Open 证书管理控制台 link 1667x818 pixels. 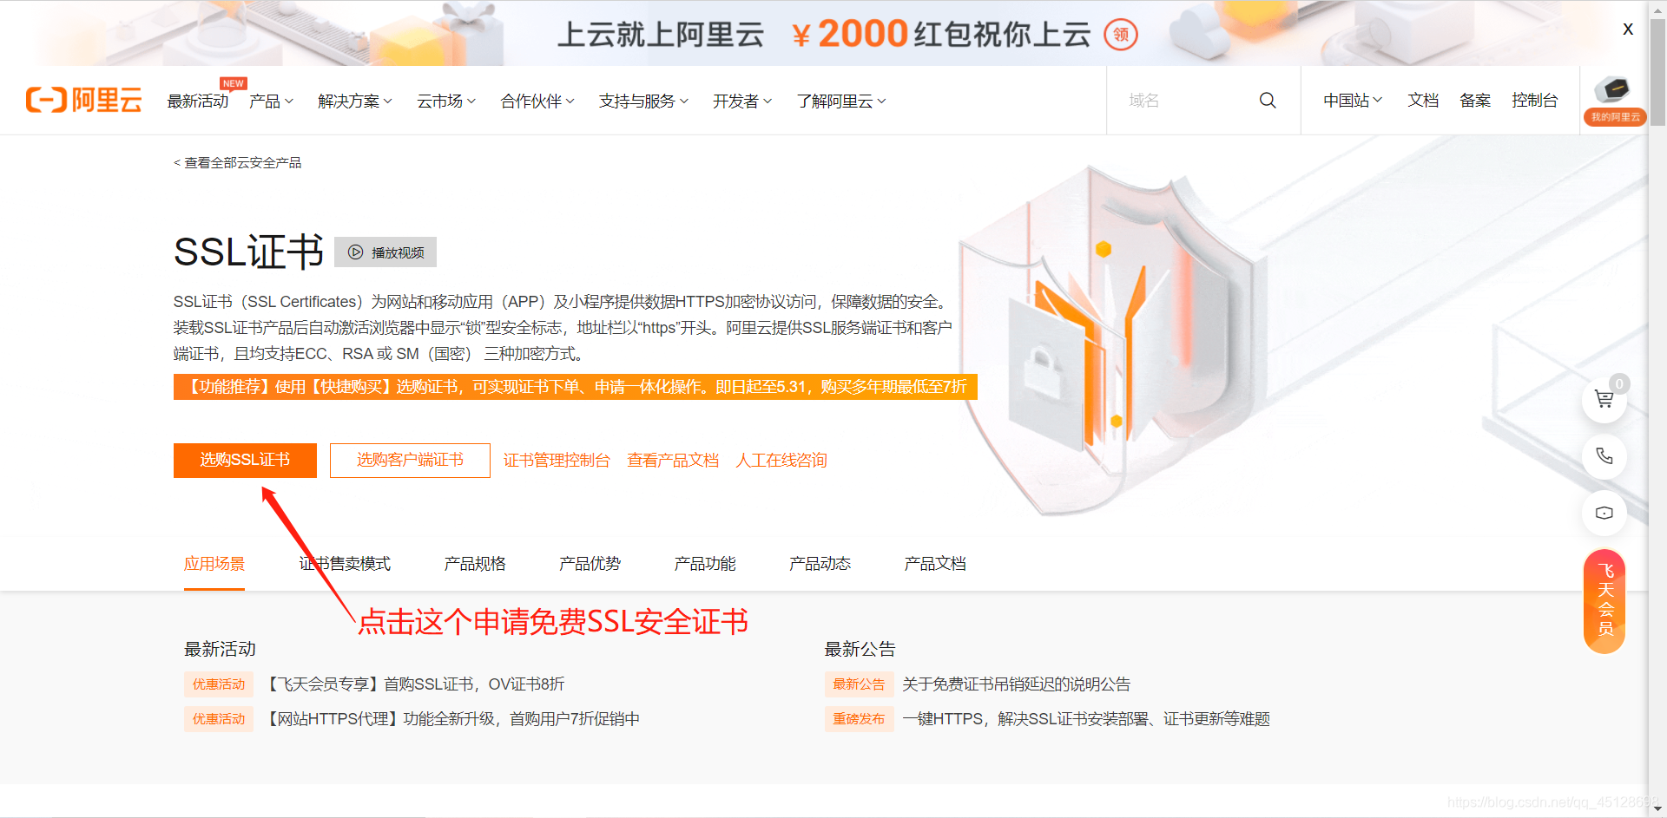tap(557, 461)
